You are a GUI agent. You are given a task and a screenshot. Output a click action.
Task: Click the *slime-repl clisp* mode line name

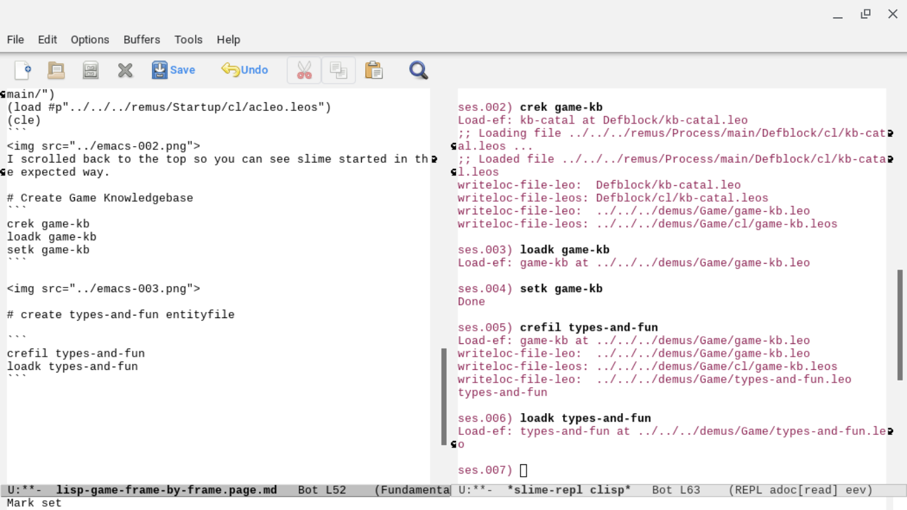tap(568, 490)
